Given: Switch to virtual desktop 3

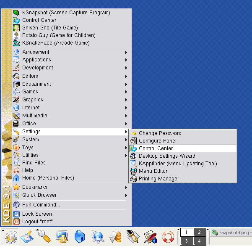Looking at the screenshot, I should click(x=187, y=241).
